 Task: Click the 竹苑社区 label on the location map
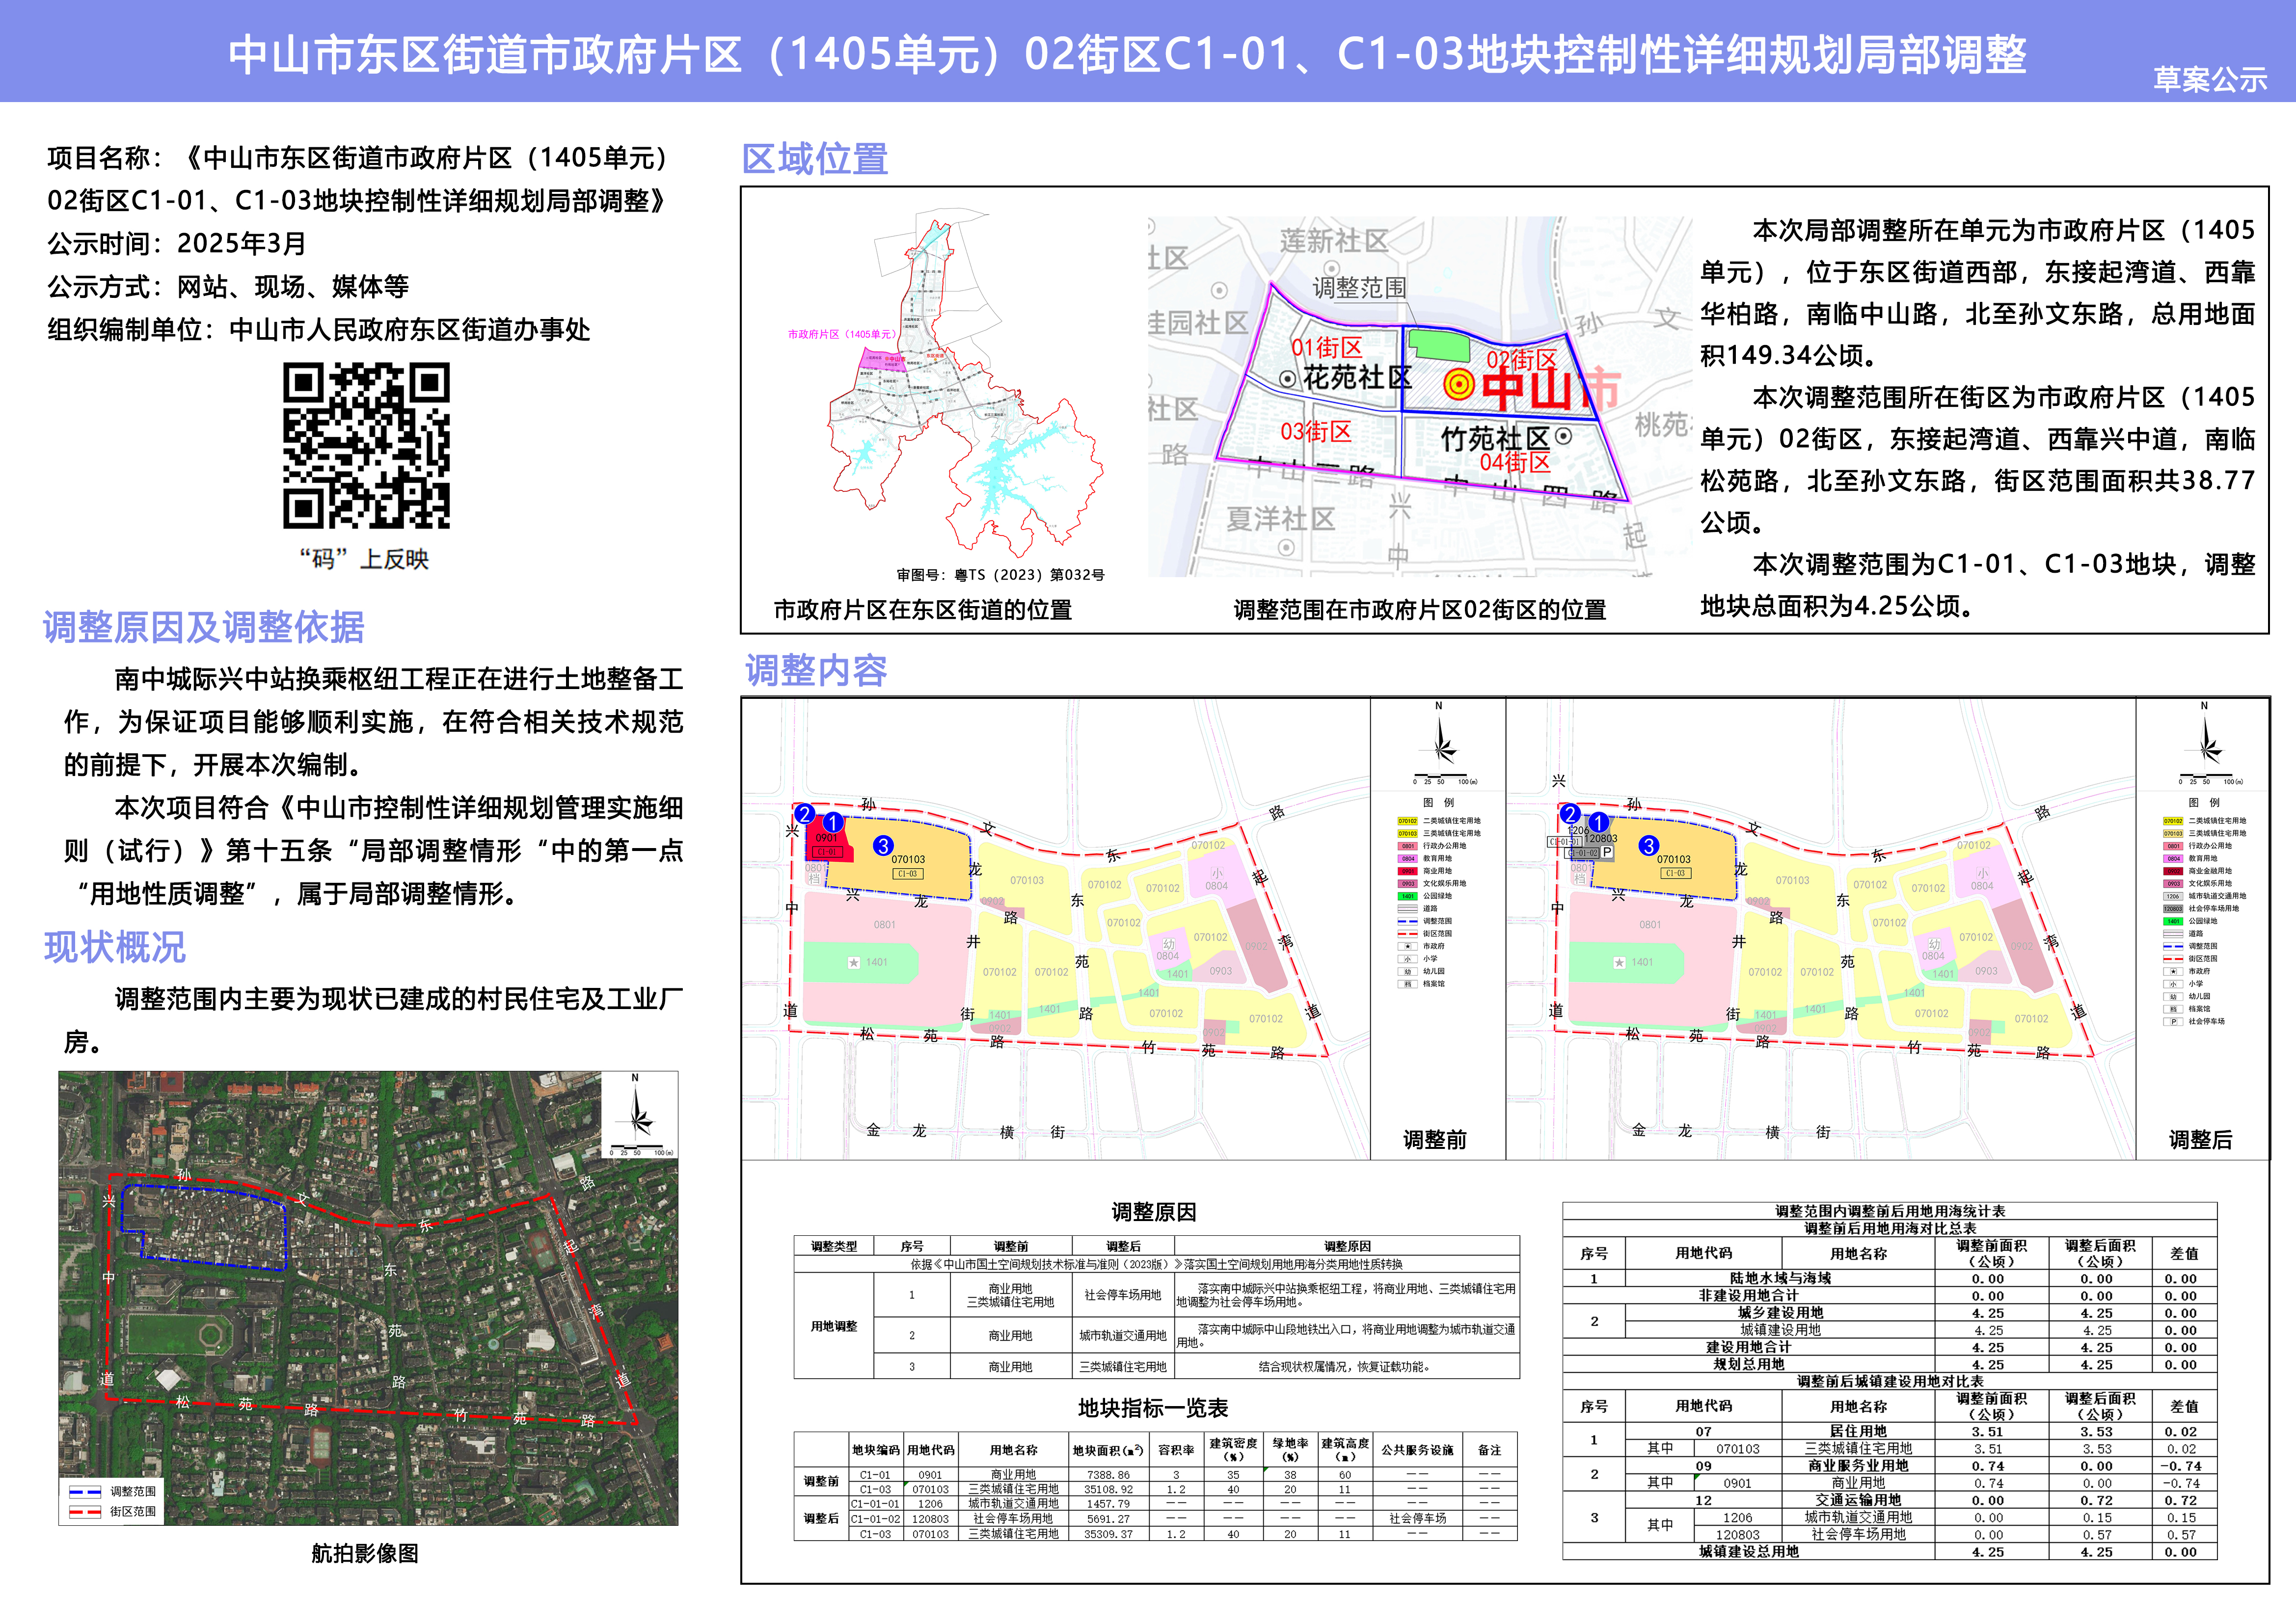(x=1495, y=438)
